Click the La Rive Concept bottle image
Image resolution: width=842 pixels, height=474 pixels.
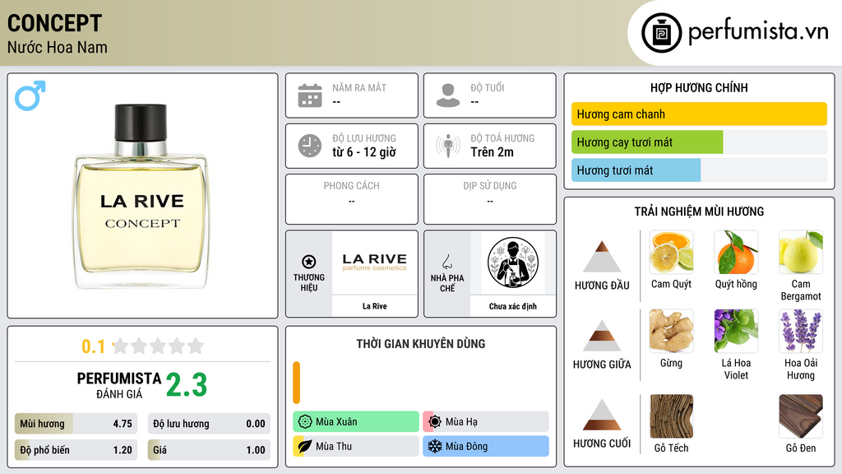[x=142, y=196]
